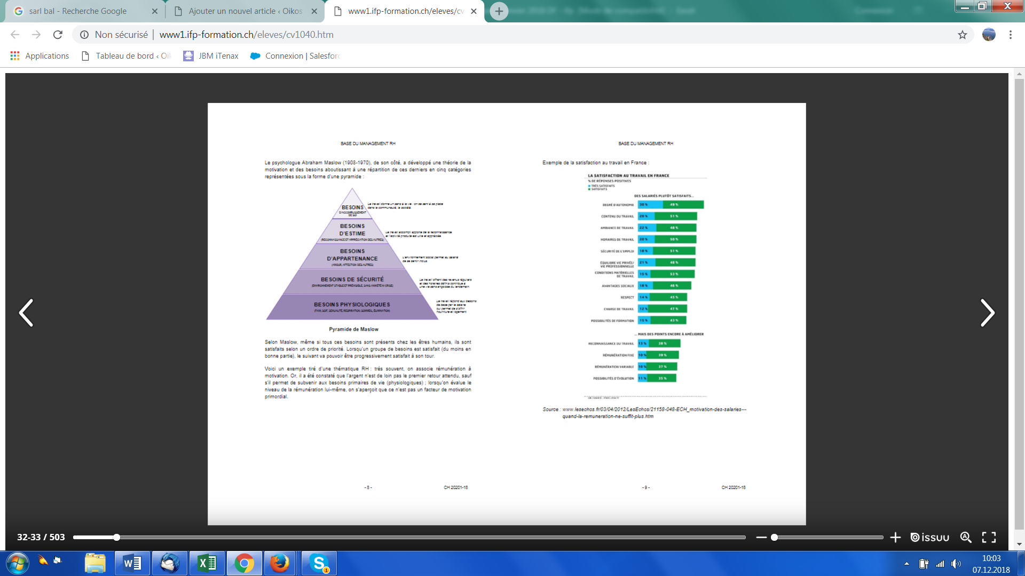Switch to sarl bal Google search tab
The image size is (1025, 576).
tap(78, 11)
